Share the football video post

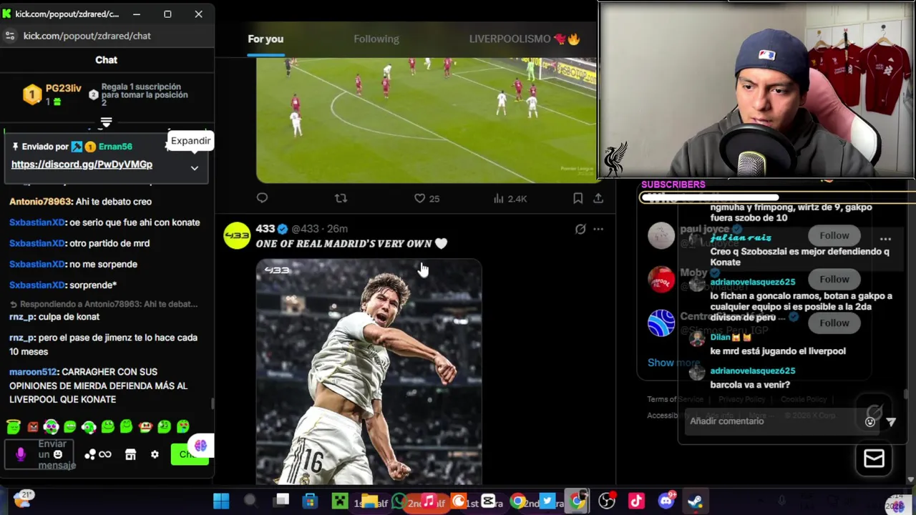[x=598, y=198]
